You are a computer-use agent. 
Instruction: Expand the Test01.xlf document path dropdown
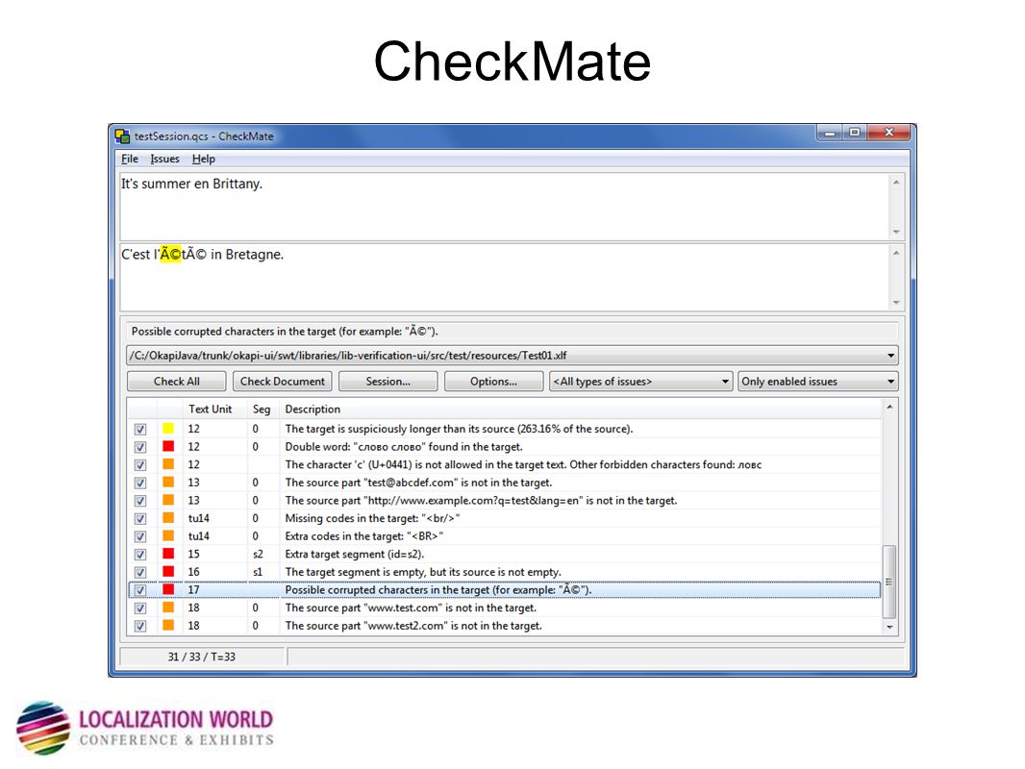click(x=512, y=356)
